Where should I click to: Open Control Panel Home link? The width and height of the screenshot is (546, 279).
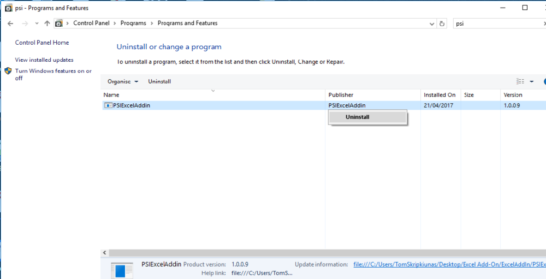(x=42, y=43)
